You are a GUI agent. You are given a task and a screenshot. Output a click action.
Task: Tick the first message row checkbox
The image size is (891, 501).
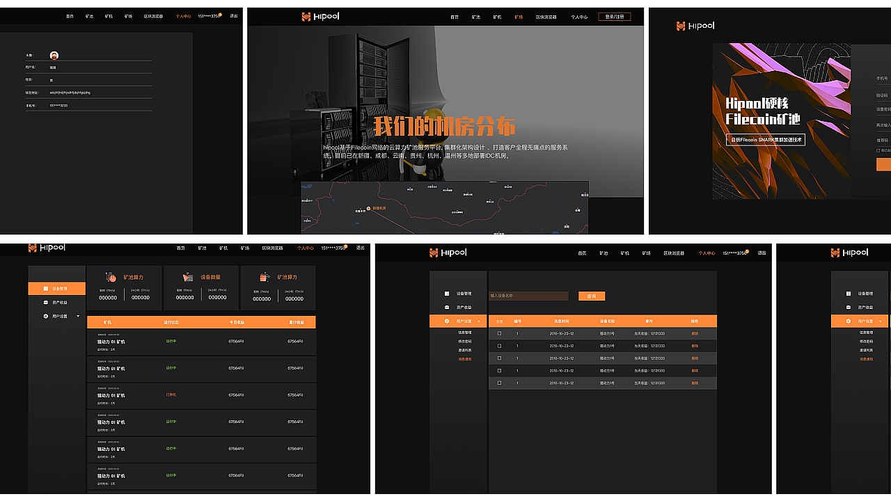click(x=499, y=333)
